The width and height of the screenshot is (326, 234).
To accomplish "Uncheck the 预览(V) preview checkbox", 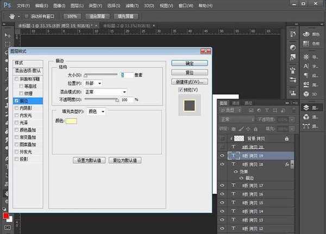I will (x=181, y=90).
